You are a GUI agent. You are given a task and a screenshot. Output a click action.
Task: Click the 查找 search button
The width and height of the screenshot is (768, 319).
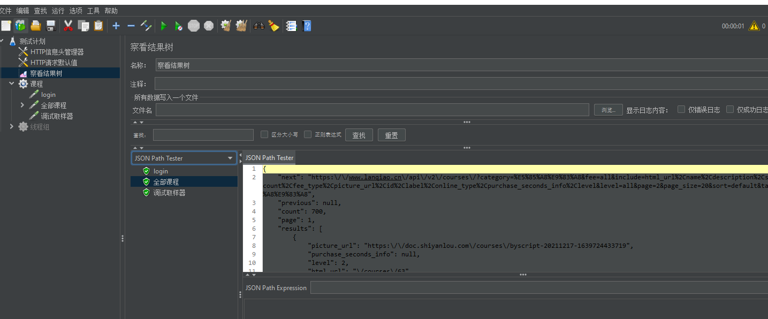[359, 135]
